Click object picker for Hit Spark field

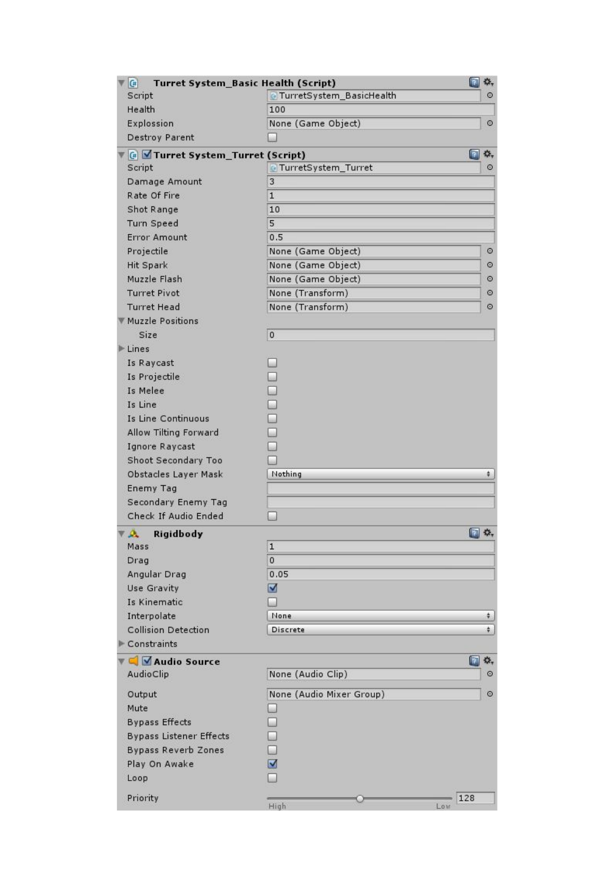point(490,265)
